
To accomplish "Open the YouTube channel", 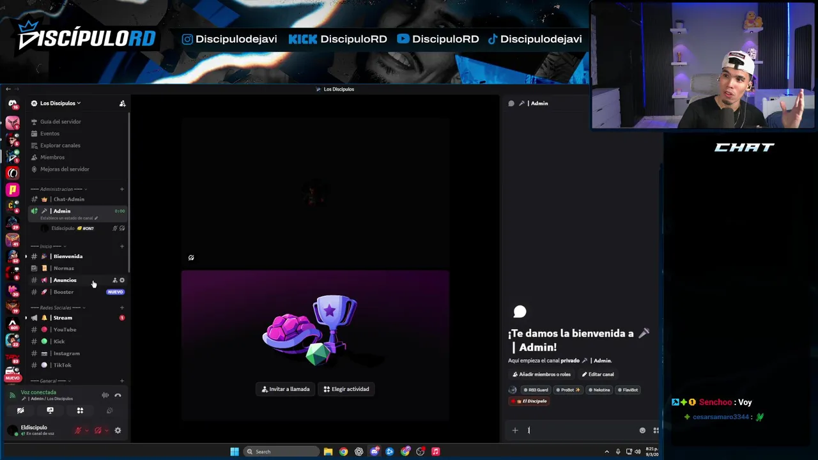I will pos(65,330).
